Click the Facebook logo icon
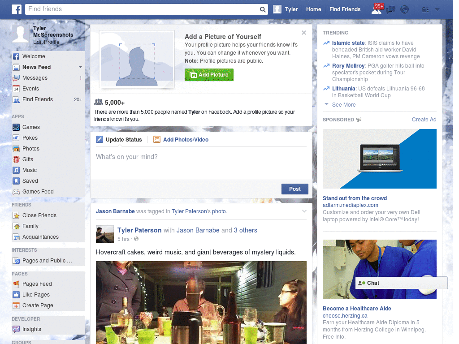This screenshot has height=344, width=459. click(x=17, y=9)
